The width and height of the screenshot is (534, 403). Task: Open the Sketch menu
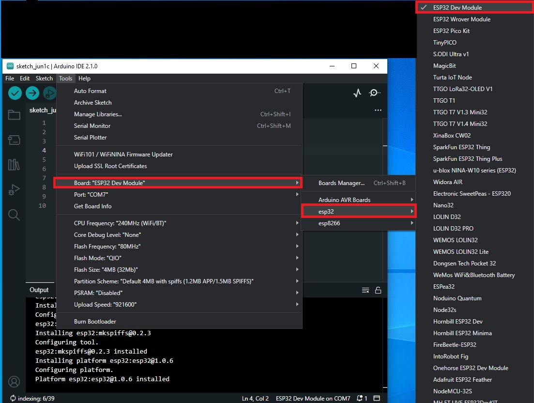click(x=44, y=78)
